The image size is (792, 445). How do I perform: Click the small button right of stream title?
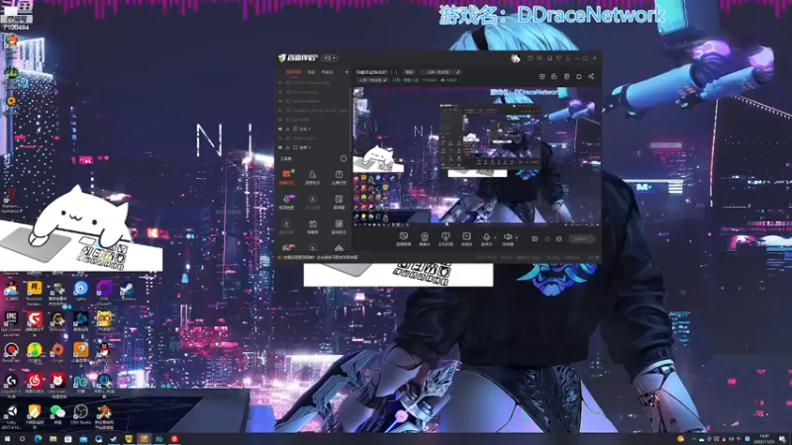(409, 72)
